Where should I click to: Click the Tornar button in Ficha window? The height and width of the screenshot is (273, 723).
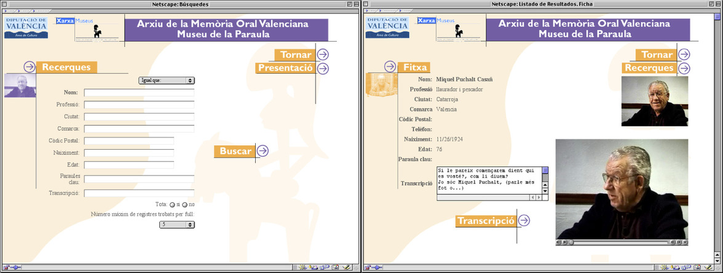pyautogui.click(x=657, y=55)
